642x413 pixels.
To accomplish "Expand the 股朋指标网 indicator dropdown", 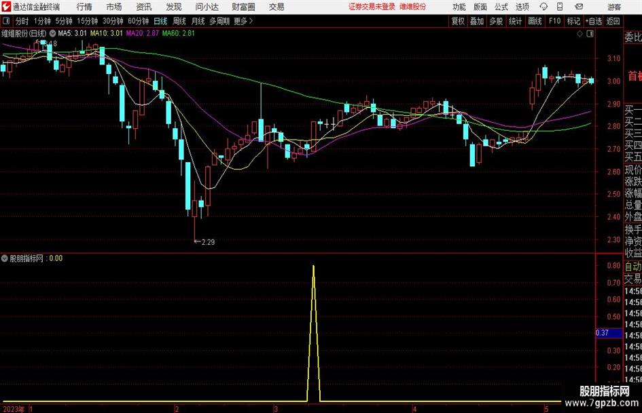I will pyautogui.click(x=5, y=258).
